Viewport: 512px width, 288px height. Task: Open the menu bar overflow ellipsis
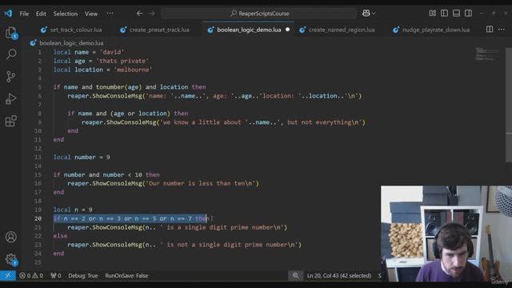110,14
